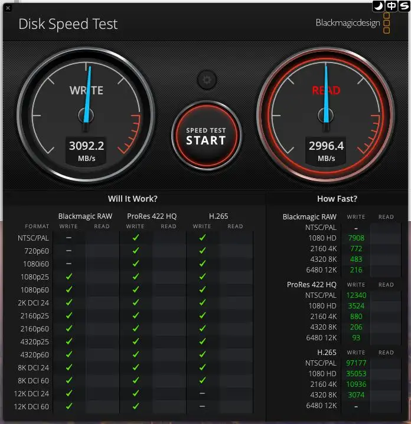Close the Disk Speed Test window
This screenshot has width=411, height=424.
(8, 8)
